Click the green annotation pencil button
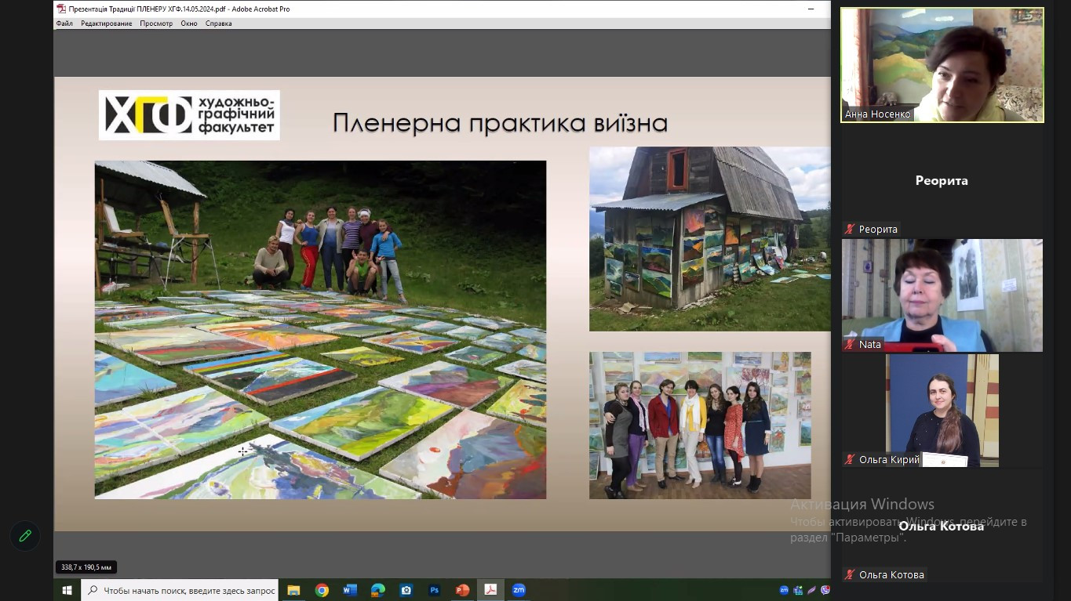 (x=25, y=536)
